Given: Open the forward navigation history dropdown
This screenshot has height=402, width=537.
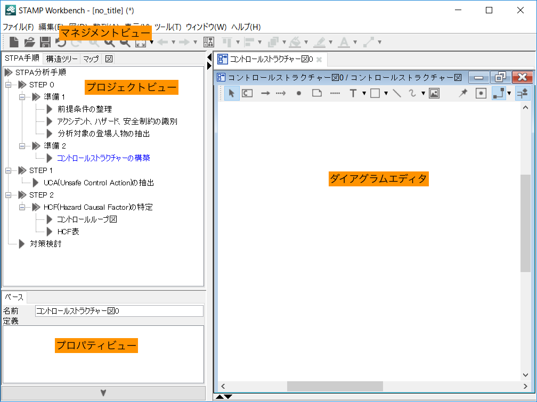Looking at the screenshot, I should (195, 42).
